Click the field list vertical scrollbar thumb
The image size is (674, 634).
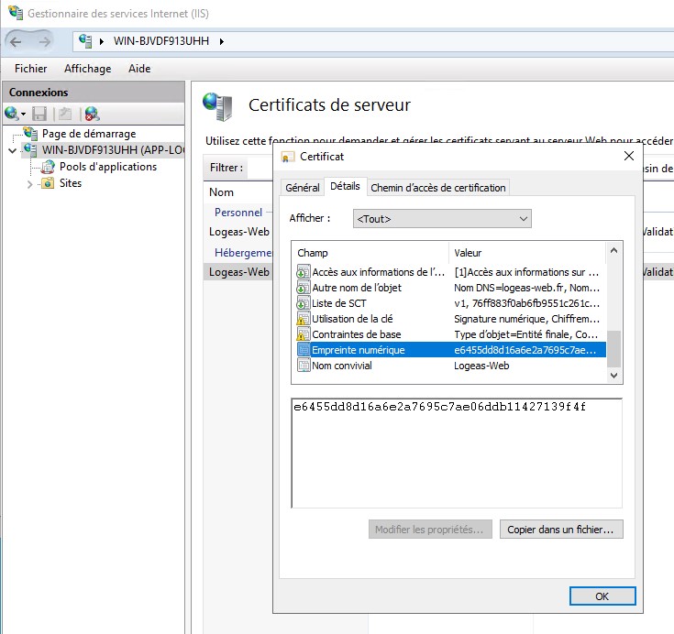click(x=614, y=348)
